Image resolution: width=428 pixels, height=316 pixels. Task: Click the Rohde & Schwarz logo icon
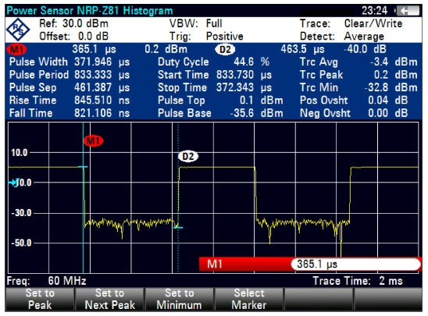[18, 30]
